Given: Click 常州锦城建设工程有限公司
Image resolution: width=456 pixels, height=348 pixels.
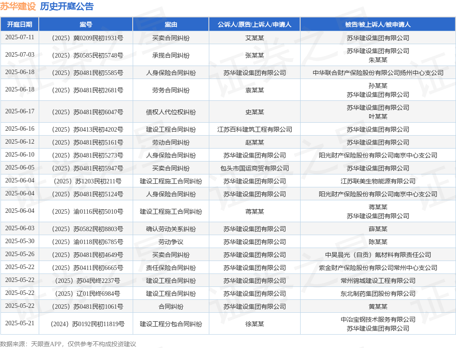Looking at the screenshot, I should pyautogui.click(x=378, y=281).
